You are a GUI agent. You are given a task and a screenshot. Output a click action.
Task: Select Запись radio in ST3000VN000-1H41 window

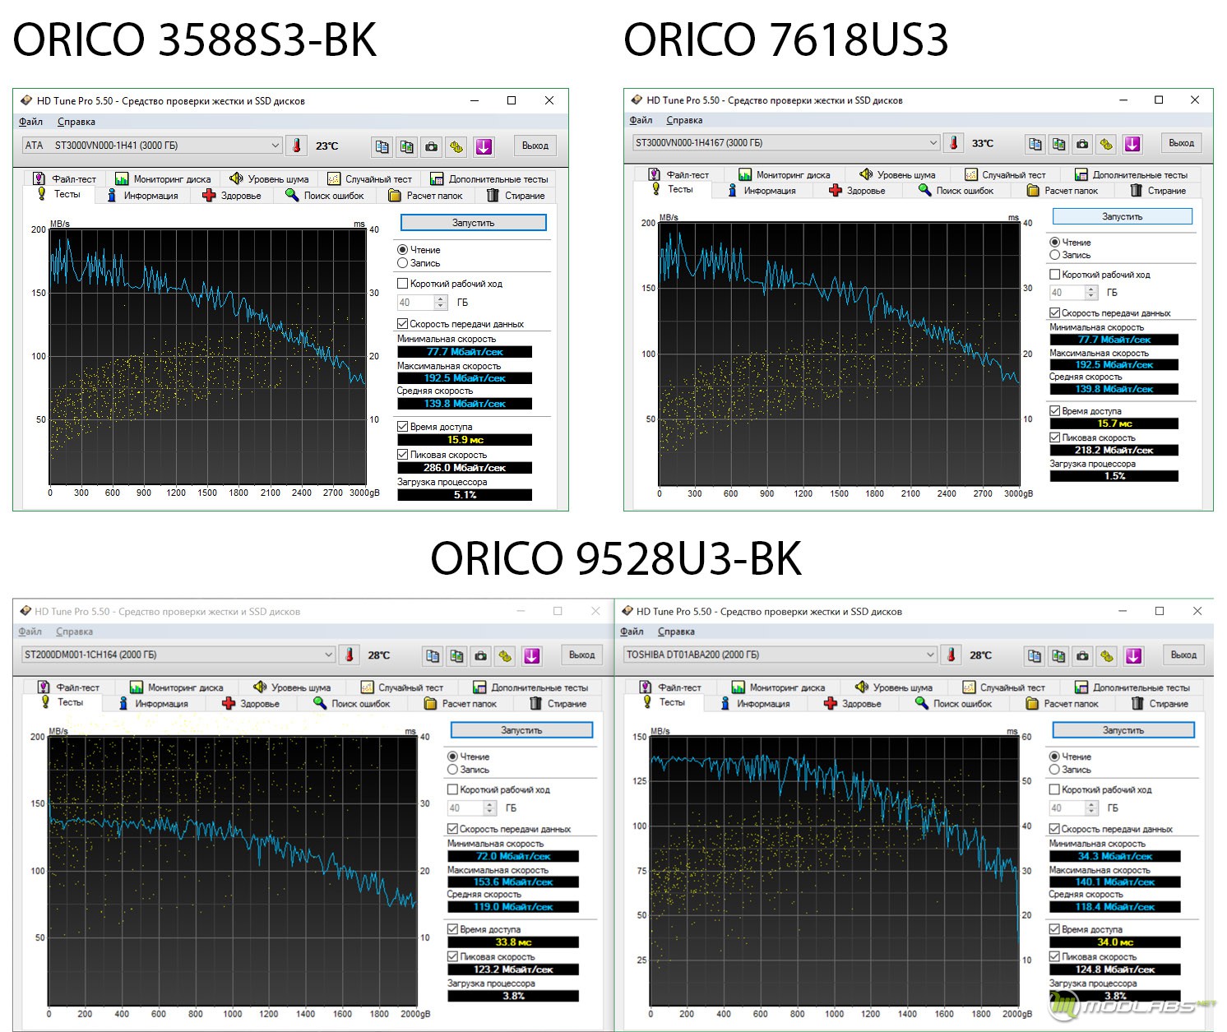[403, 263]
